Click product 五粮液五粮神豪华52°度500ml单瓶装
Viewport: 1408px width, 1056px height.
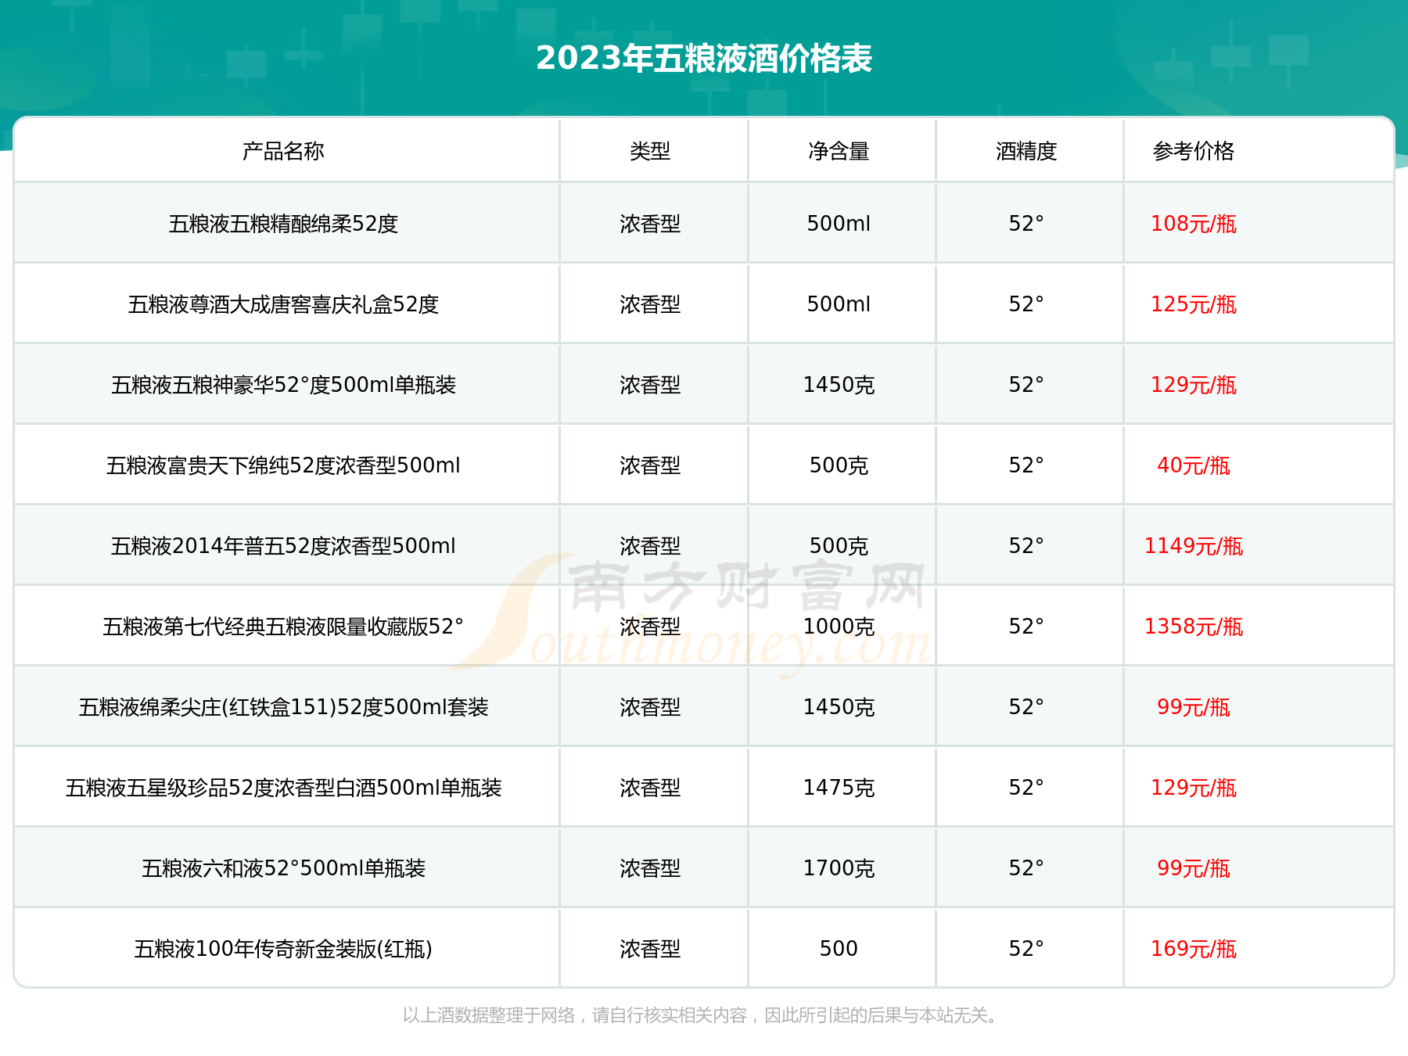(283, 385)
